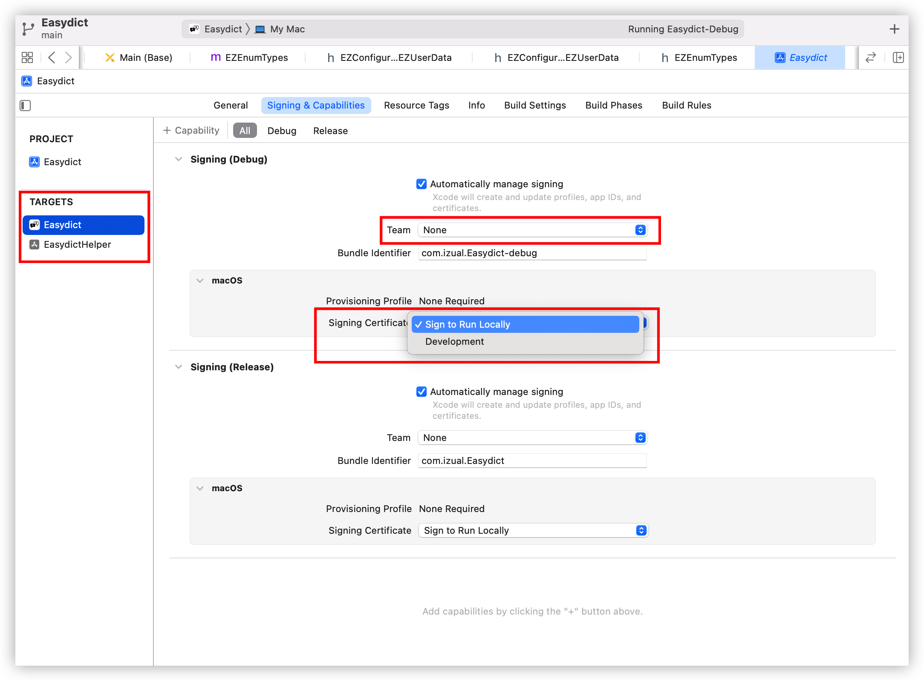Viewport: 924px width, 681px height.
Task: Add a new Capability
Action: 191,130
